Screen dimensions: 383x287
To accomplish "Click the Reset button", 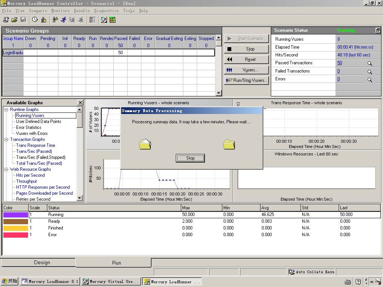I will pyautogui.click(x=246, y=59).
